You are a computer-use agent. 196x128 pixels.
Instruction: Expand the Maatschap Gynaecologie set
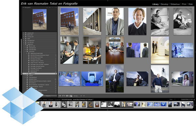coord(27,53)
